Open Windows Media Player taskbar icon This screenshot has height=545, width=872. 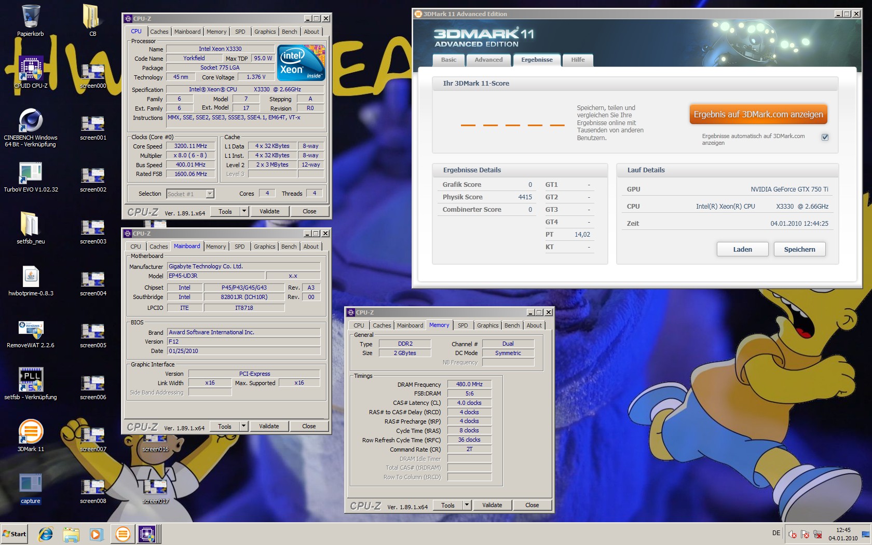[96, 534]
